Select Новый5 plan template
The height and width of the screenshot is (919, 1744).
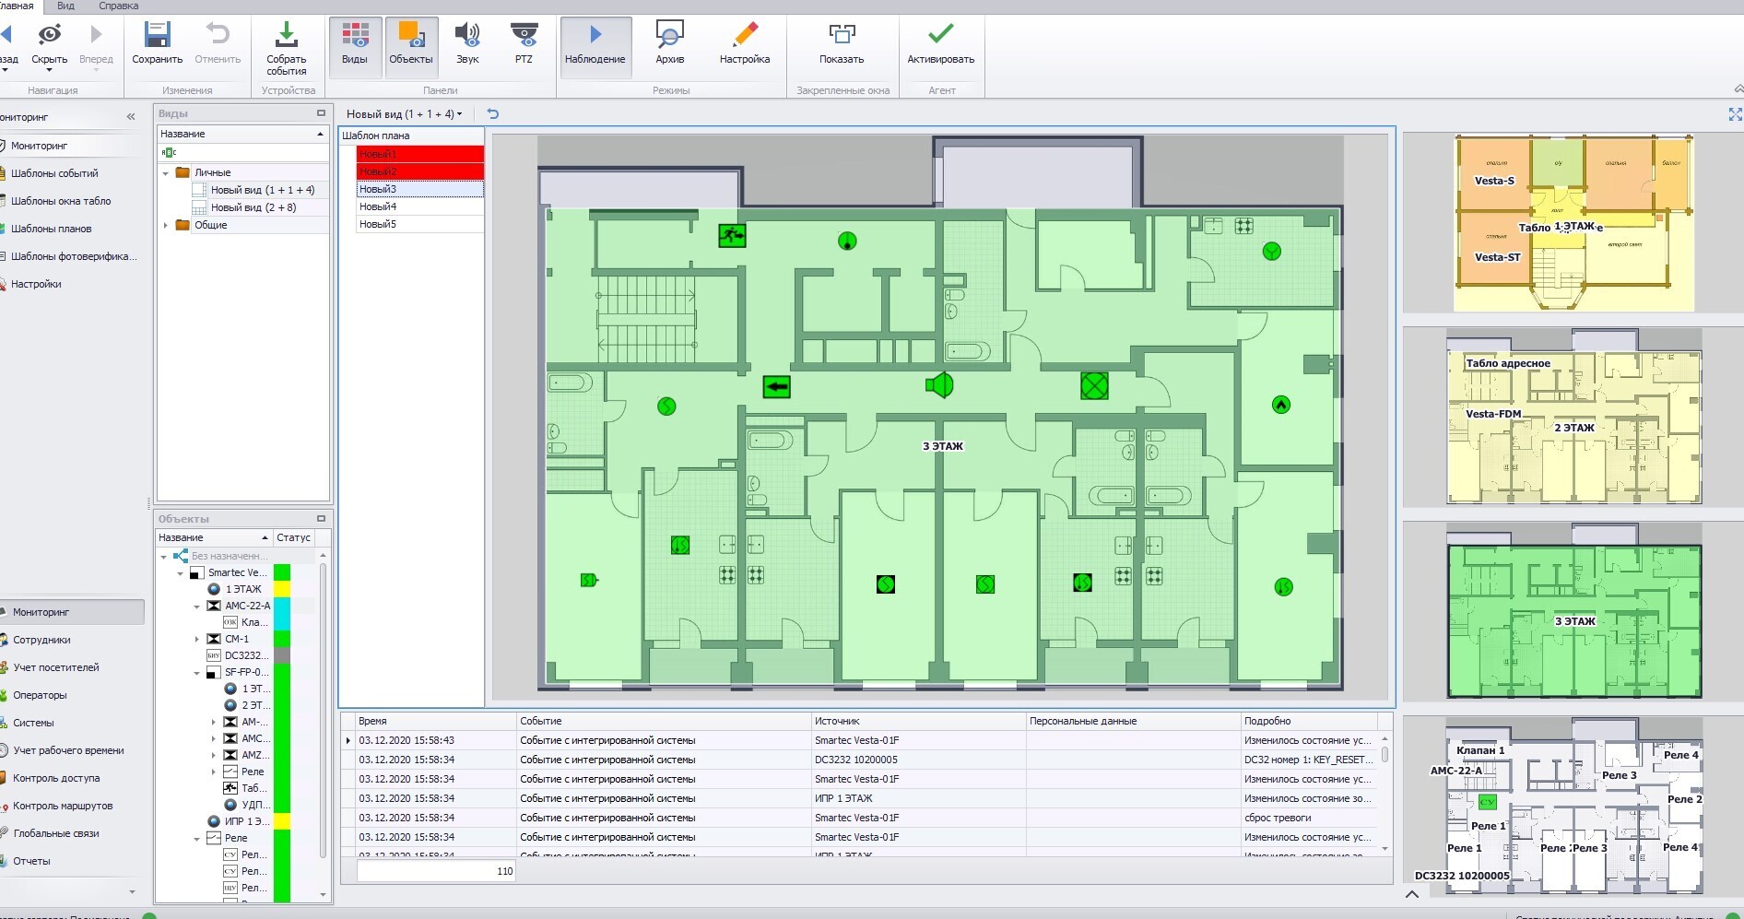click(420, 224)
